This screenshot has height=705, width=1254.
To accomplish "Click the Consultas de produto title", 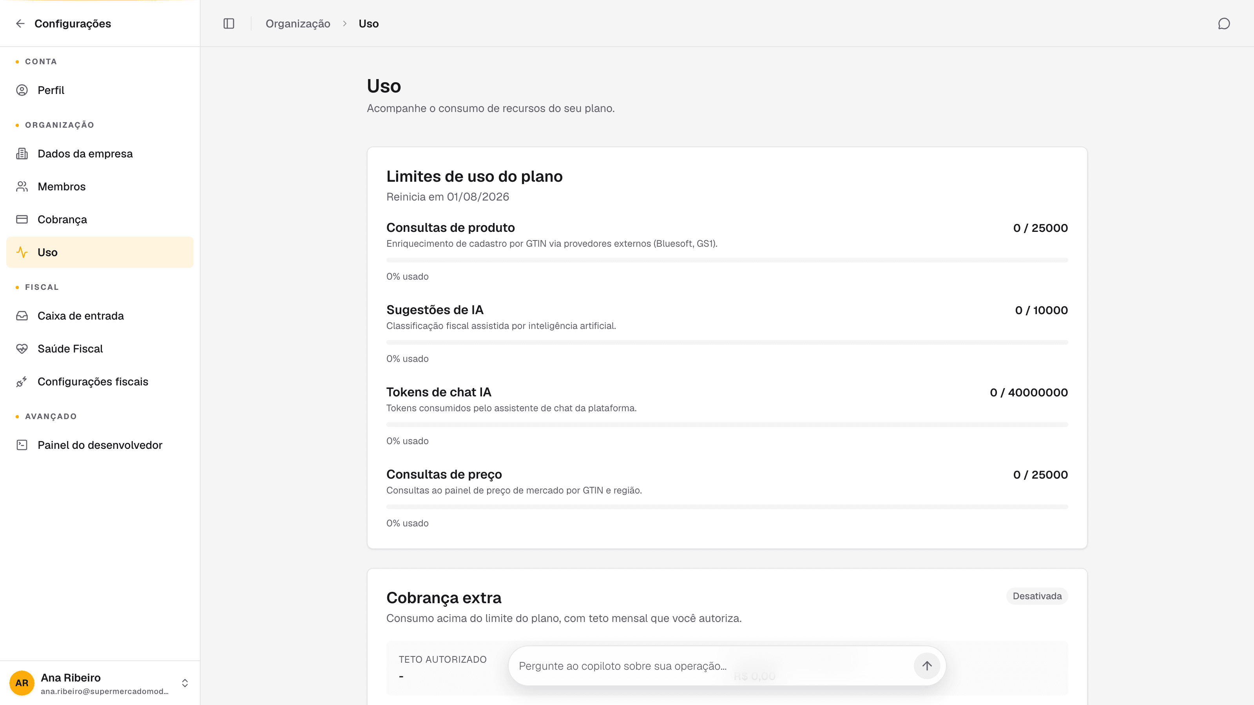I will point(450,228).
